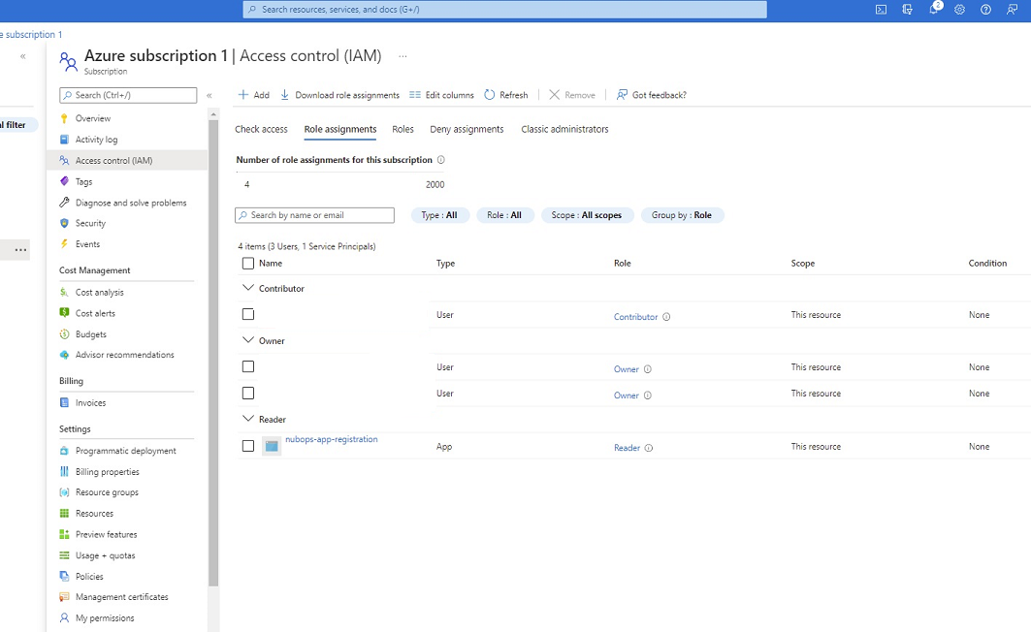Open Cloud Shell icon in top bar
This screenshot has width=1031, height=632.
881,9
